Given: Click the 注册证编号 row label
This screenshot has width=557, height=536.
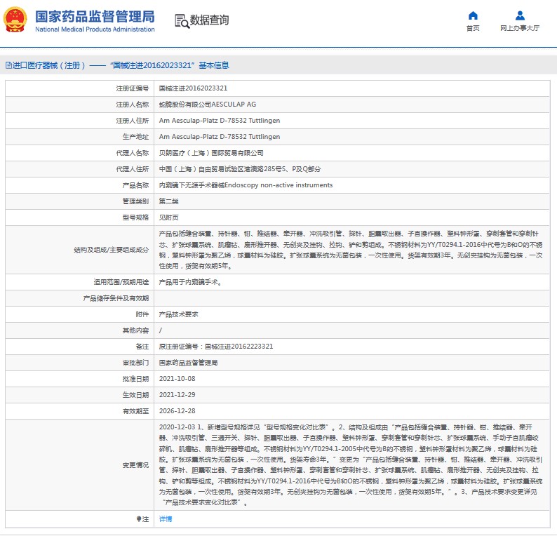Looking at the screenshot, I should [132, 88].
